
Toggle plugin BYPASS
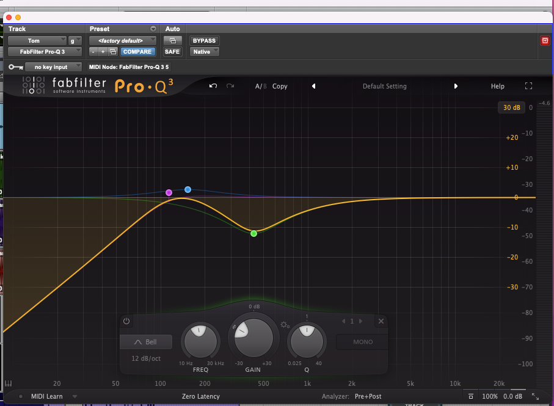(x=204, y=40)
